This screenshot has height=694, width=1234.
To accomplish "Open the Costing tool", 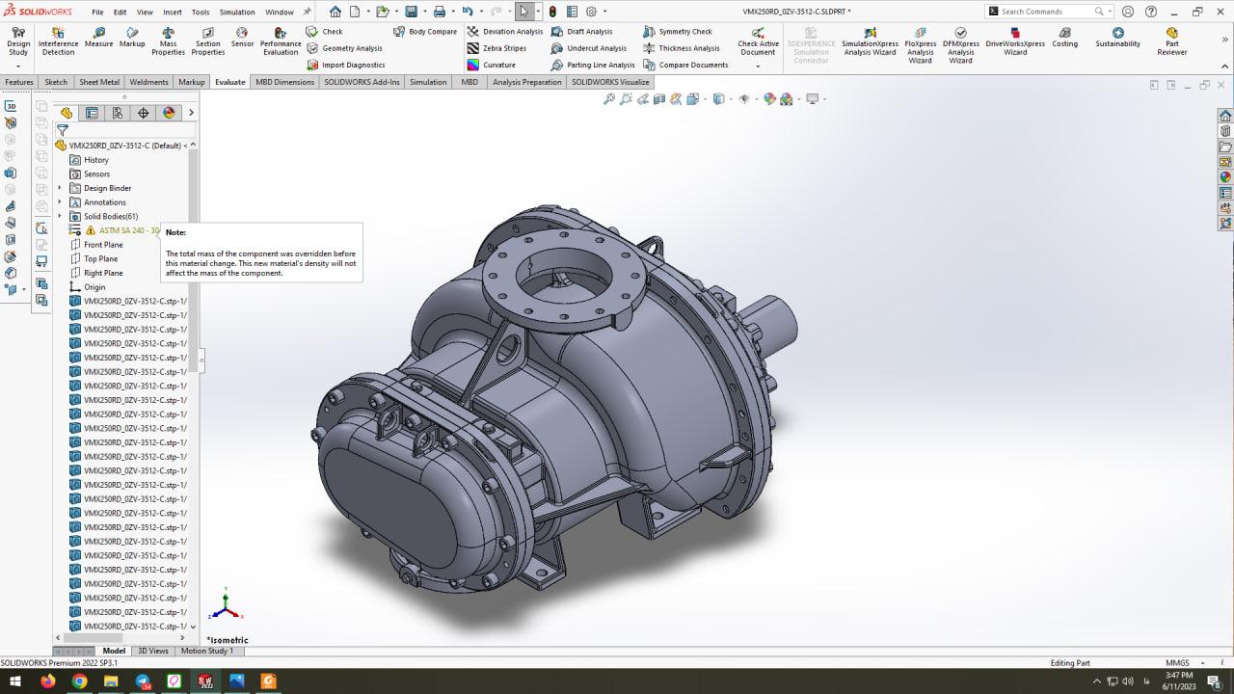I will point(1064,38).
